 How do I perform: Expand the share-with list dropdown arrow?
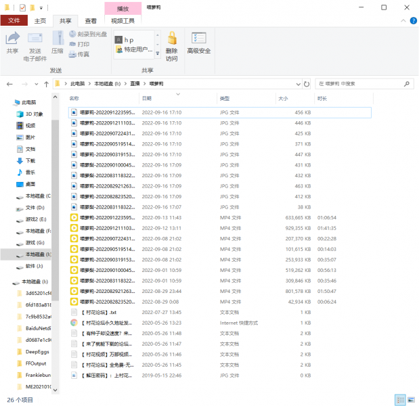tap(158, 53)
